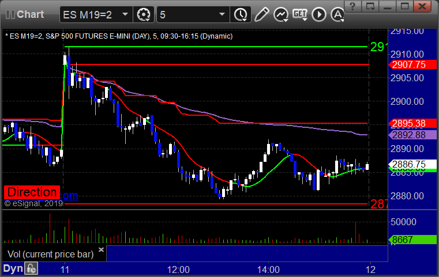Expand the interval 5 dropdown arrow
This screenshot has height=277, width=439.
pos(222,14)
